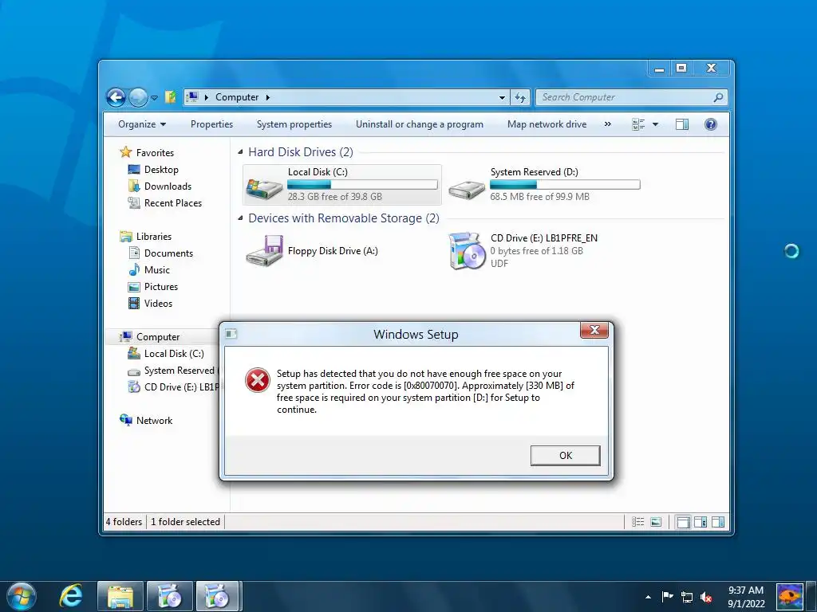Open the address bar history dropdown
Viewport: 817px width, 612px height.
(502, 97)
